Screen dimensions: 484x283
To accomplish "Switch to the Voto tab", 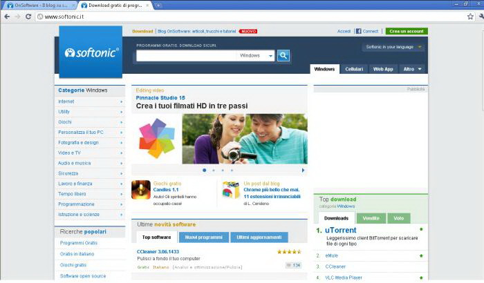I will [398, 218].
